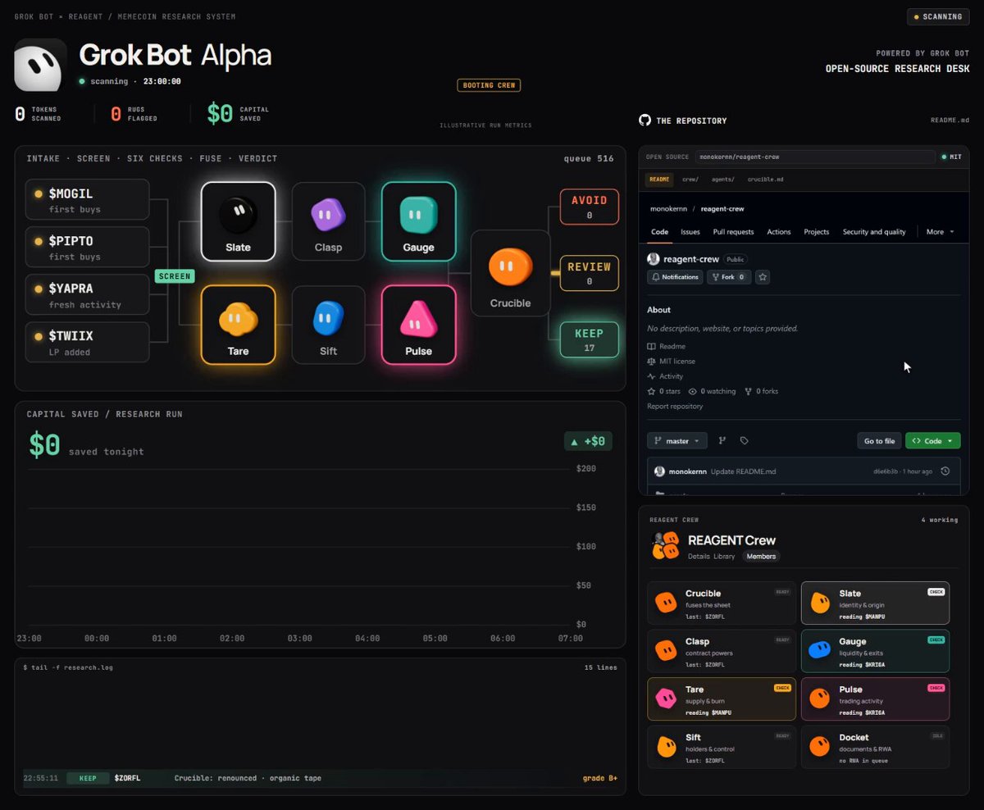The height and width of the screenshot is (810, 984).
Task: Click the KEEP verdict box showing 17
Action: click(x=589, y=339)
